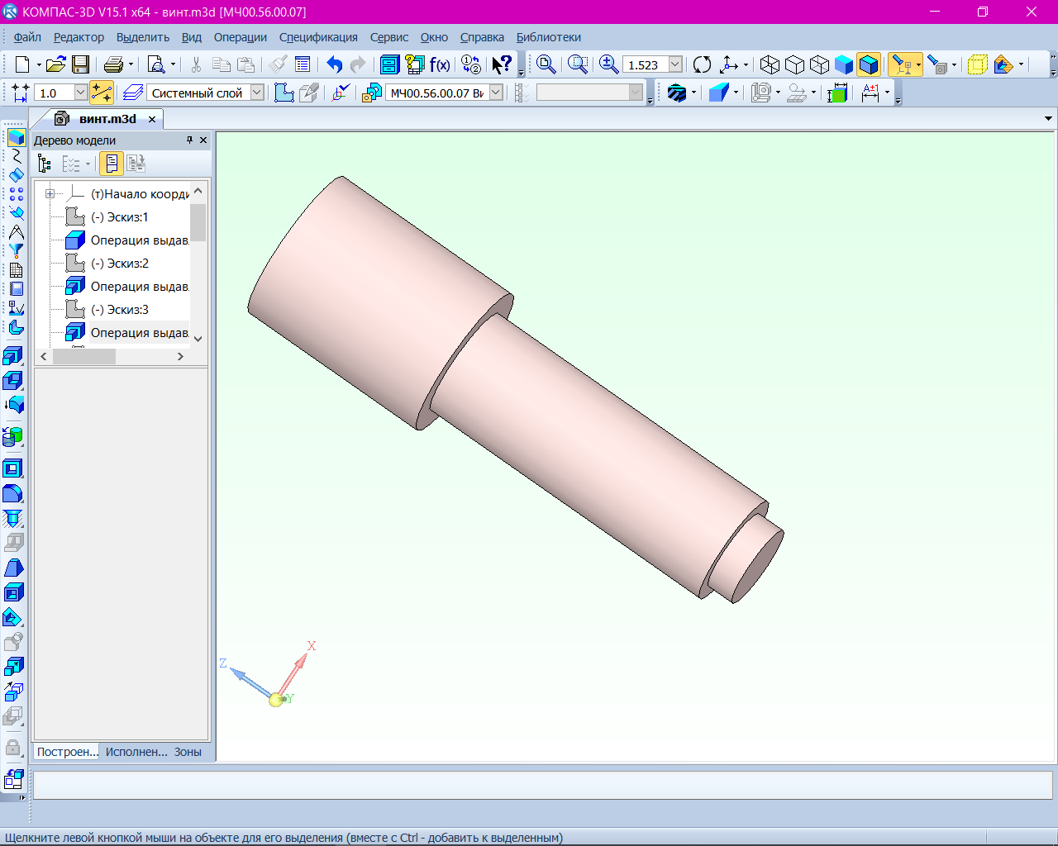Create a new document with the New icon

pos(22,64)
